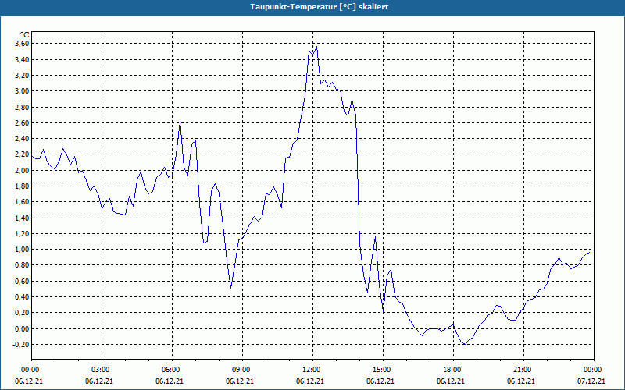Click the 06.12.21 date under 12:00
Viewport: 625px width, 390px height.
[309, 381]
